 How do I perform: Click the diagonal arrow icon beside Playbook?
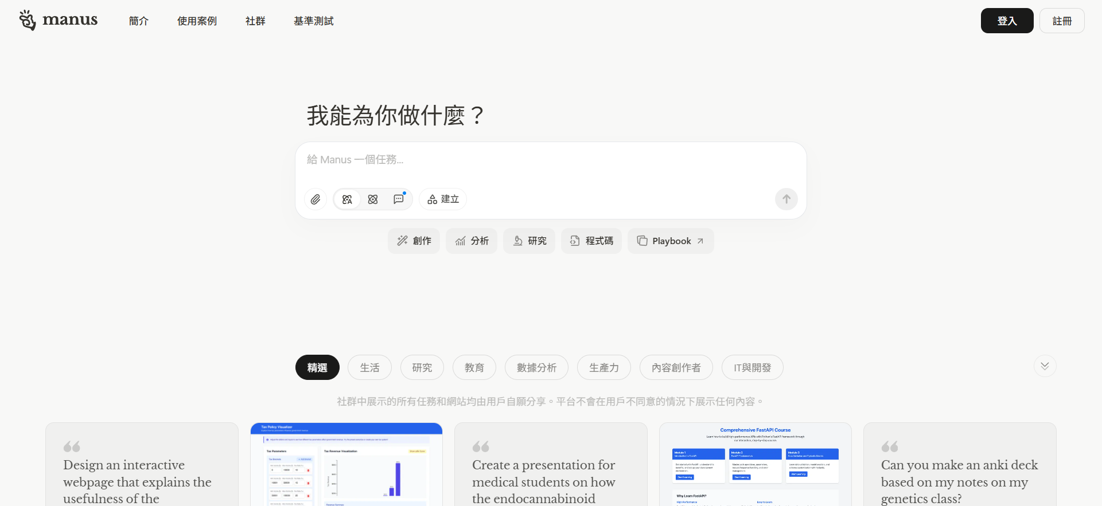[x=700, y=241]
